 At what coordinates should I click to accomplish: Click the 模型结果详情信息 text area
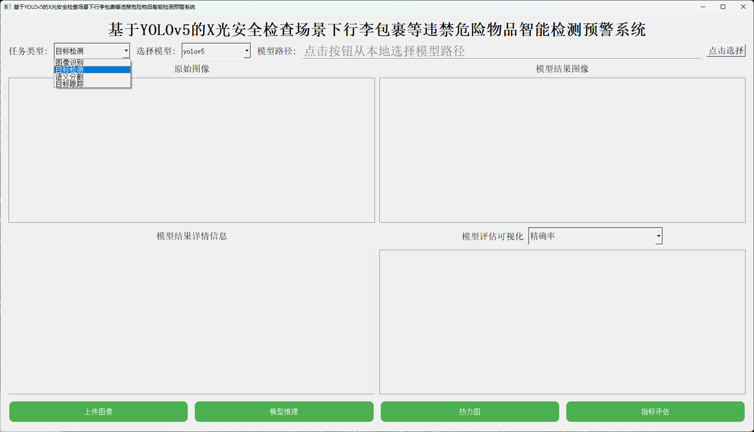click(x=192, y=322)
